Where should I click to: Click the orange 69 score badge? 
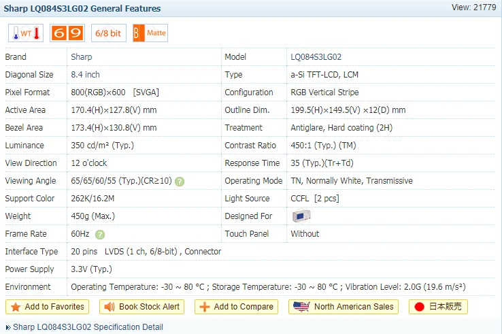coord(67,33)
